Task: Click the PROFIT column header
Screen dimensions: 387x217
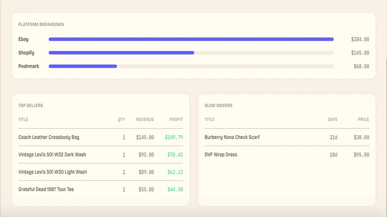Action: point(176,119)
